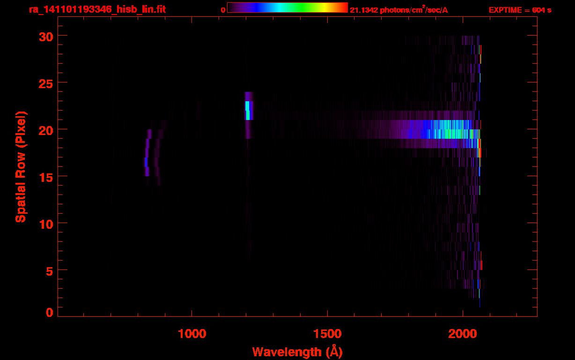Click the bright cyan emission line near 1216 Å
The image size is (575, 360).
tap(249, 110)
